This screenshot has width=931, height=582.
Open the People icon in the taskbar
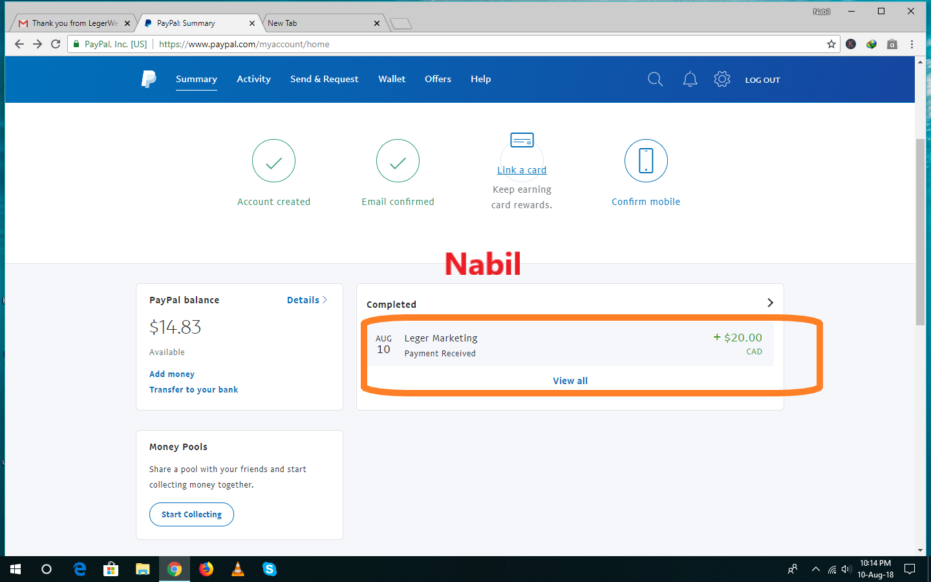pyautogui.click(x=793, y=569)
